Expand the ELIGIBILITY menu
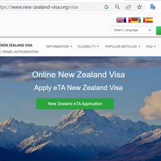This screenshot has width=161, height=161. pyautogui.click(x=89, y=46)
